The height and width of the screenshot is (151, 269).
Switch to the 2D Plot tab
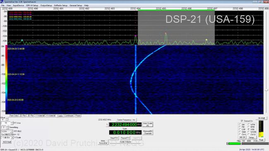tap(23, 116)
